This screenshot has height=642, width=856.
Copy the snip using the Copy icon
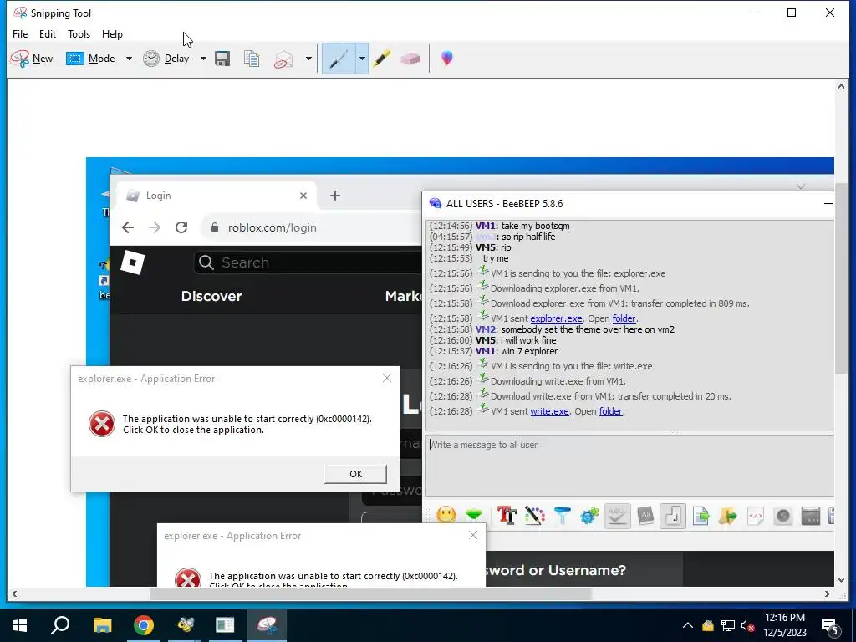click(252, 59)
